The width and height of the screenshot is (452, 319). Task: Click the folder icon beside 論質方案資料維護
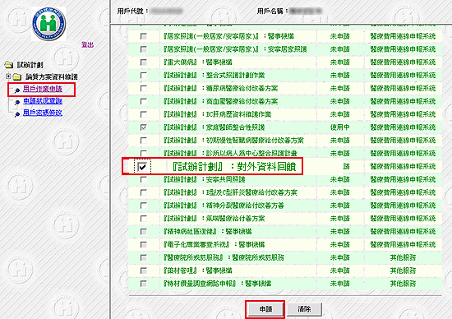[17, 76]
